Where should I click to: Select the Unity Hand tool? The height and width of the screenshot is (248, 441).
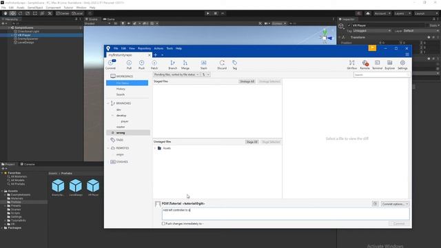click(6, 13)
